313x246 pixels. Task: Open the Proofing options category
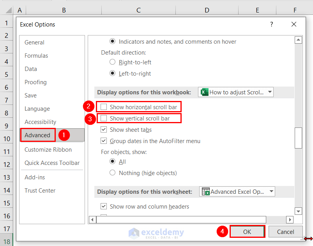click(x=52, y=82)
